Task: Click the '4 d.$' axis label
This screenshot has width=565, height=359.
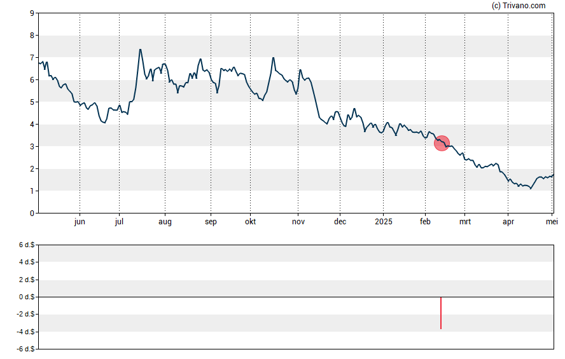Action: coord(27,262)
